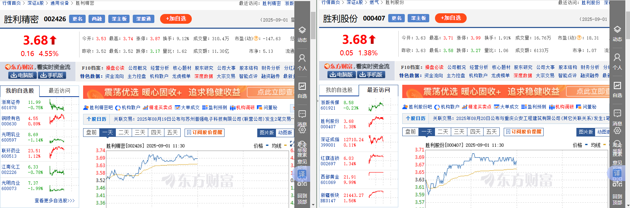Click 订阅股价提醒 in 胜利股份 window
This screenshot has width=630, height=208.
[524, 132]
